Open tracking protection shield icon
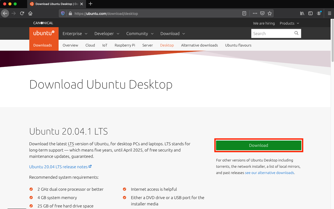334x209 pixels. tap(63, 13)
